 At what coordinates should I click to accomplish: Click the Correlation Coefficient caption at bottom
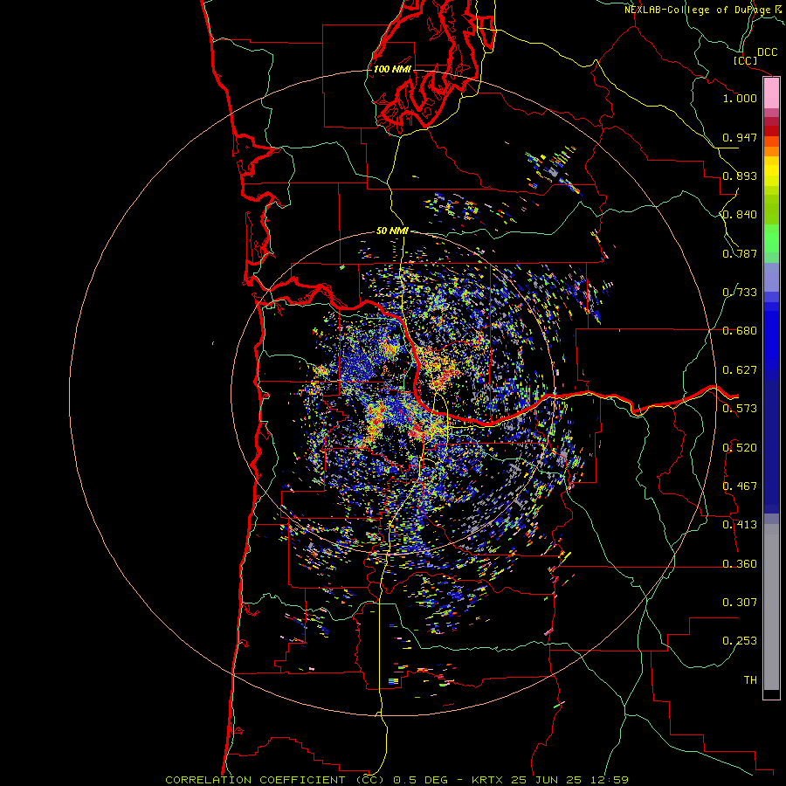(396, 780)
